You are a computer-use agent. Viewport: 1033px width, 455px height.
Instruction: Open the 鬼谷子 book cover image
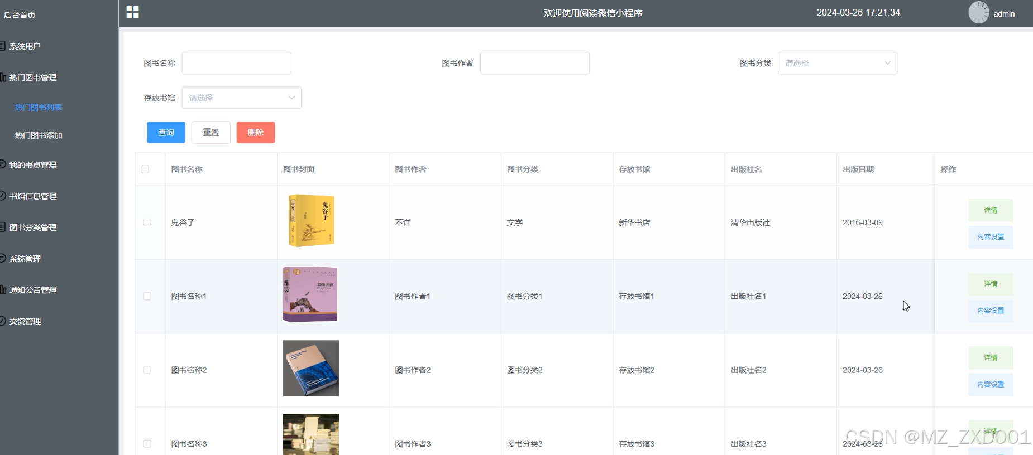point(311,221)
